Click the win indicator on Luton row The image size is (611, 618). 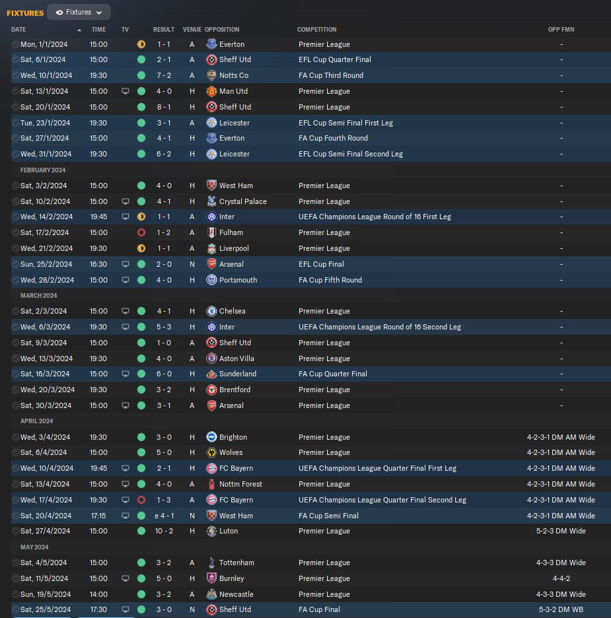141,531
